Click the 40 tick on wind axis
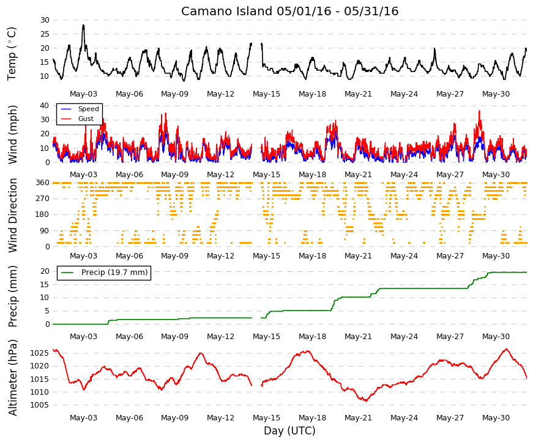 (45, 106)
